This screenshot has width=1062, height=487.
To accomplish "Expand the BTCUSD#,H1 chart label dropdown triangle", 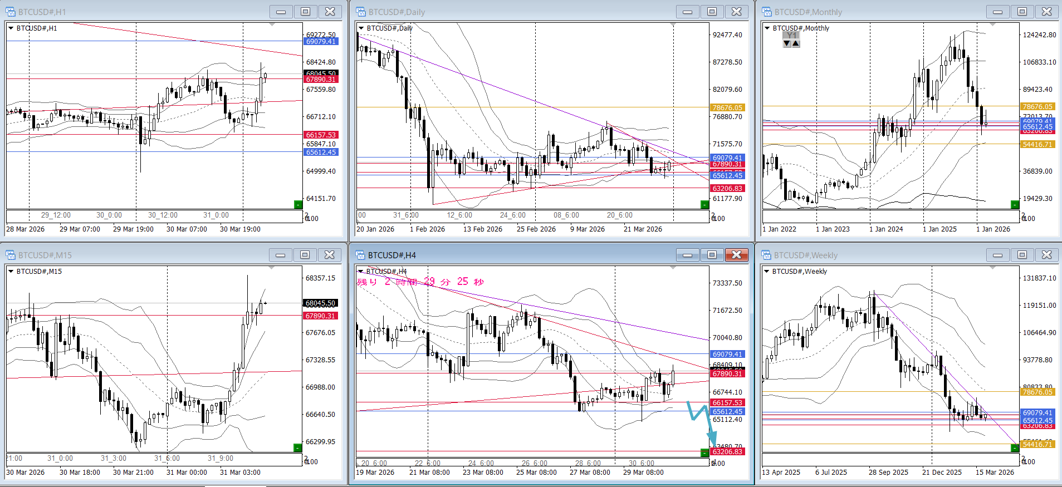I will 11,28.
